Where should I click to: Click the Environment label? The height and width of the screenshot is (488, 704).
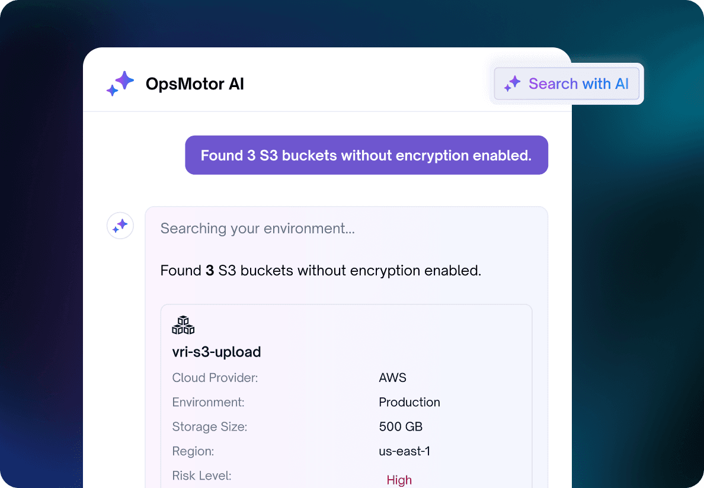[x=209, y=402]
